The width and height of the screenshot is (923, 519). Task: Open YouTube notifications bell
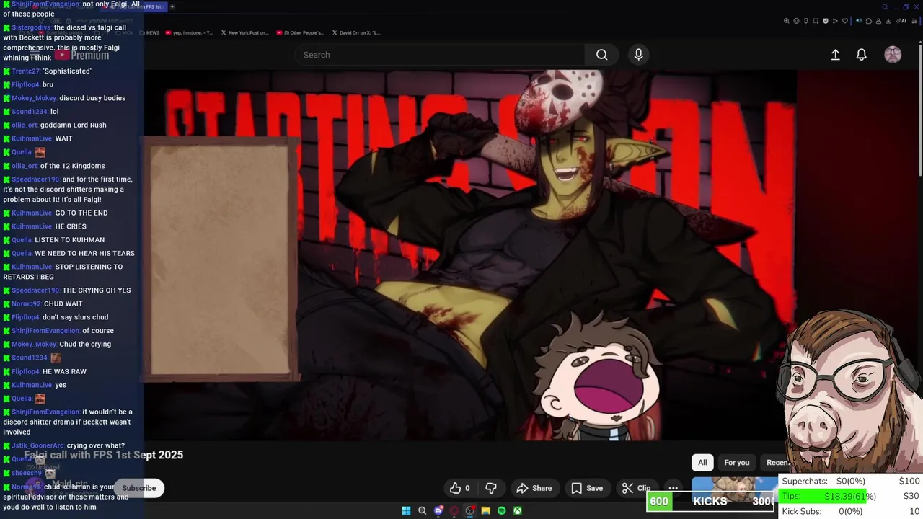tap(861, 55)
